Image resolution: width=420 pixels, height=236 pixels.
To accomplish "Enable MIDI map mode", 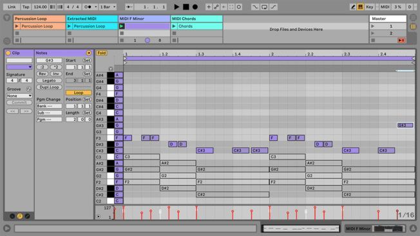I will tap(385, 7).
